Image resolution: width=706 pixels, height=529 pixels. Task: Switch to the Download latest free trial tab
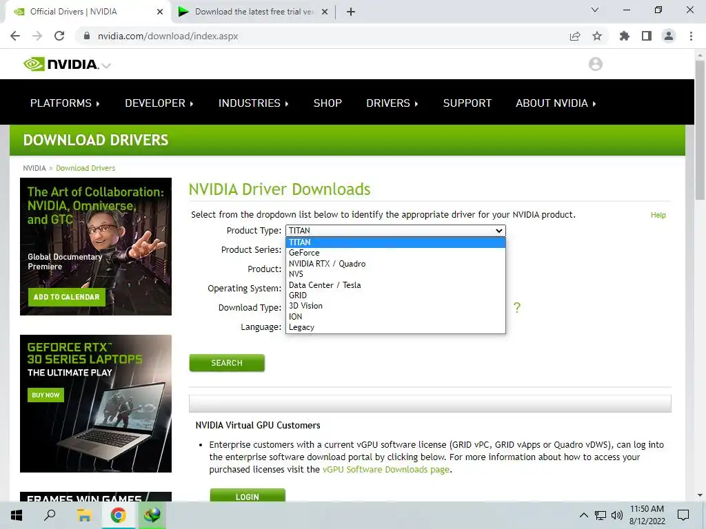pyautogui.click(x=254, y=12)
